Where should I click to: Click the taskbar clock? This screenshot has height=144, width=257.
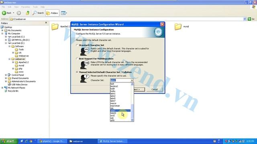(x=250, y=141)
